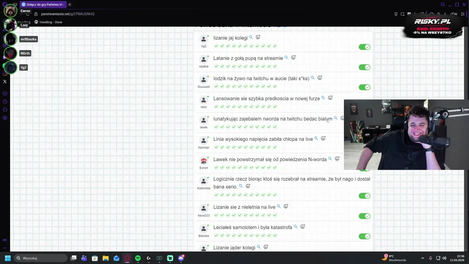Open a new browser tab with plus button
Viewport: 469px width, 264px height.
[70, 4]
